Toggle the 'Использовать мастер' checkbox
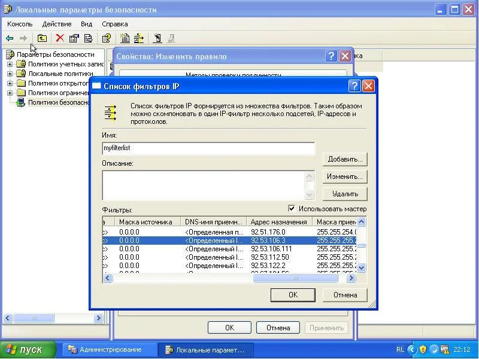Screen dimensions: 479x359 pos(292,209)
